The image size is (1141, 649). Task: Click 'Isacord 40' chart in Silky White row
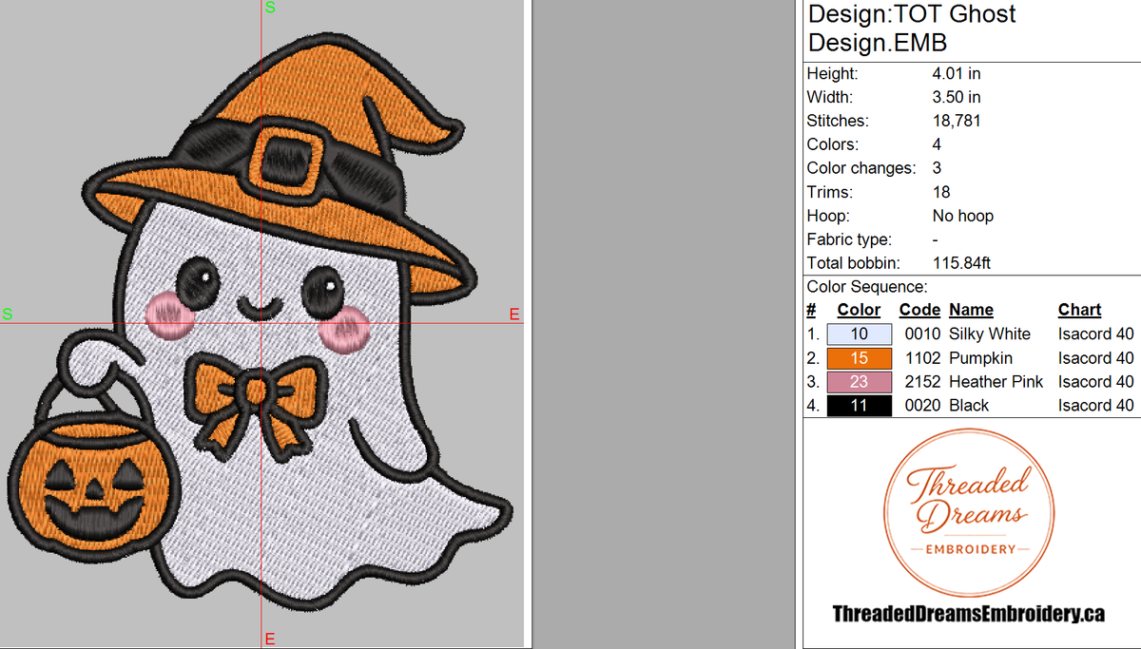(x=1096, y=334)
